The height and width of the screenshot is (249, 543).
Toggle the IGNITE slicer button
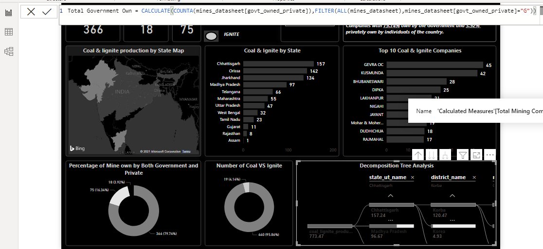[211, 36]
